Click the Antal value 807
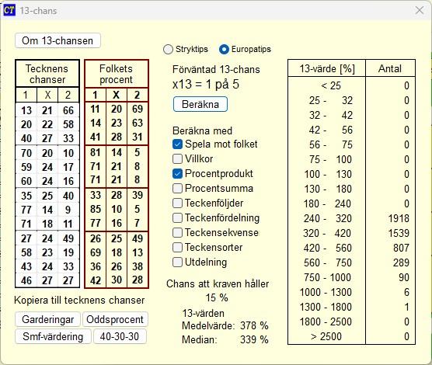Image resolution: width=432 pixels, height=365 pixels. (401, 248)
